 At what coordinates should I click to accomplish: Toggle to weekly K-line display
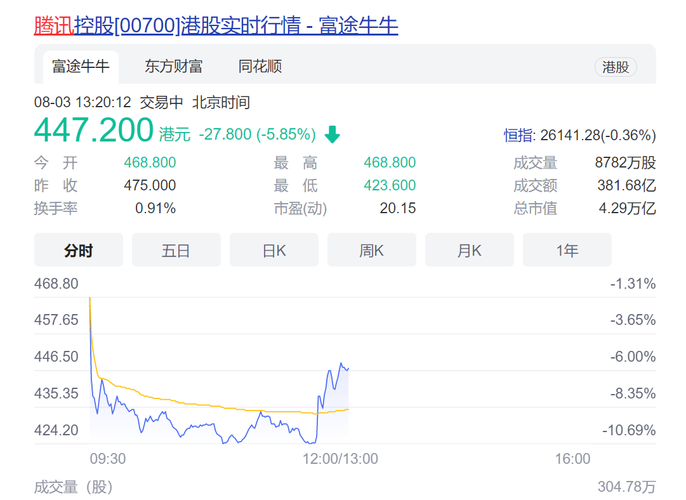pos(371,250)
